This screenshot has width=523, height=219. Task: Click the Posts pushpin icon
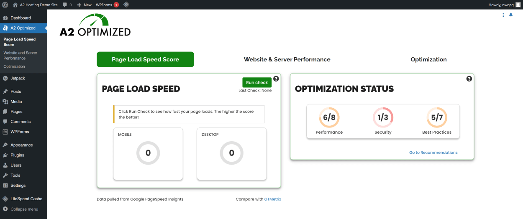click(5, 92)
